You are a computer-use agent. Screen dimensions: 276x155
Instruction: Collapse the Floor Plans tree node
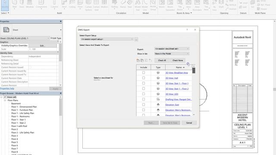coord(5,100)
